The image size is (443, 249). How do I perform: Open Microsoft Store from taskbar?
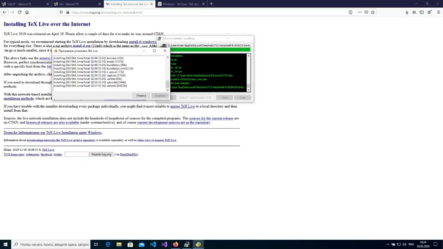130,245
